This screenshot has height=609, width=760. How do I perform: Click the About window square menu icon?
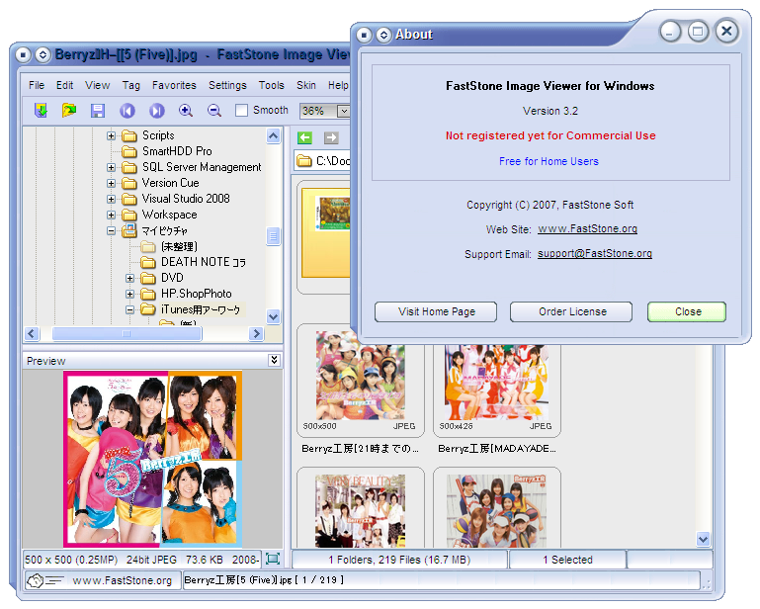[x=364, y=35]
